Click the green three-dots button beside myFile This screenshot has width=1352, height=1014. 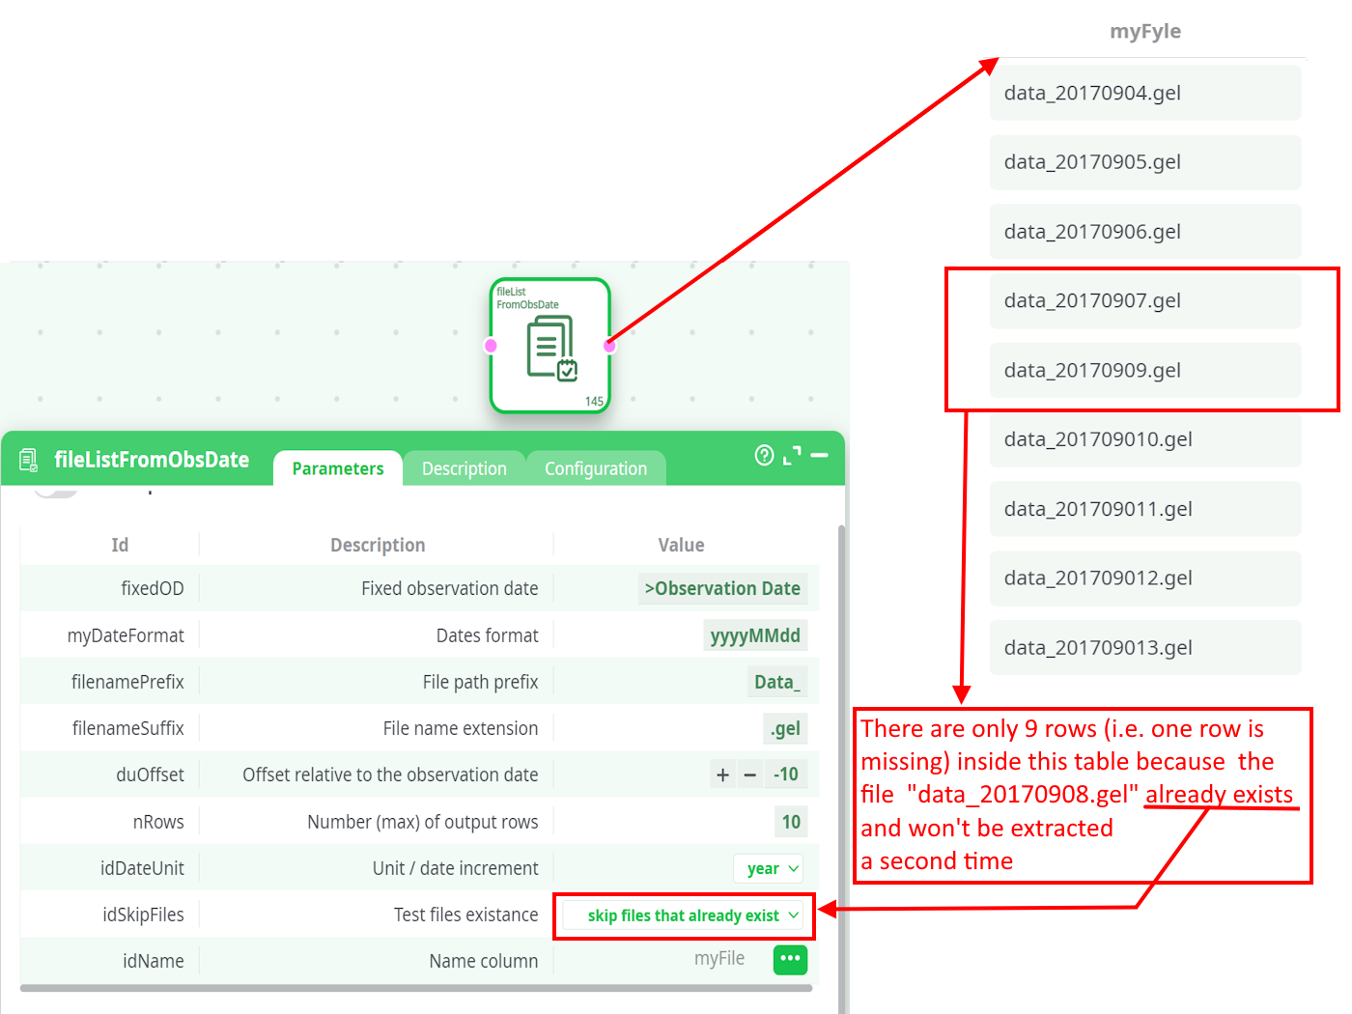point(790,959)
